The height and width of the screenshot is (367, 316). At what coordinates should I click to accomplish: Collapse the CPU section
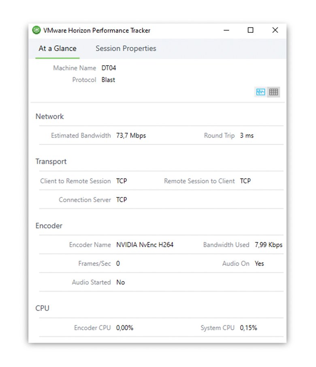43,308
